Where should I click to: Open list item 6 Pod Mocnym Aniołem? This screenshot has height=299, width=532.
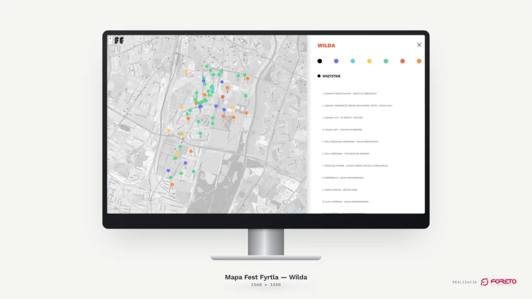(x=345, y=154)
